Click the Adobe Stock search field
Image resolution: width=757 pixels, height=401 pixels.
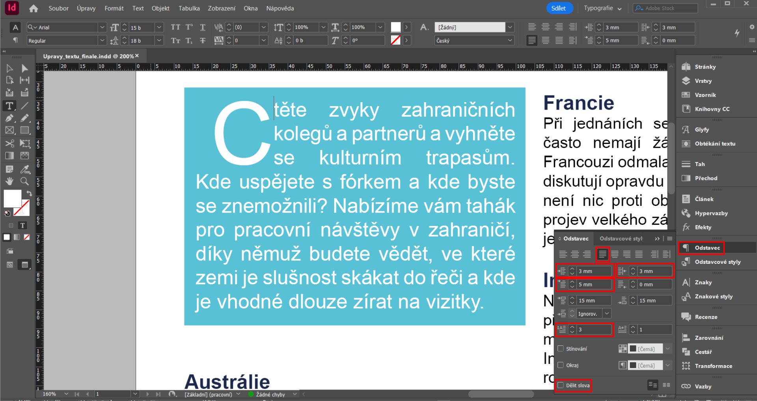point(666,8)
